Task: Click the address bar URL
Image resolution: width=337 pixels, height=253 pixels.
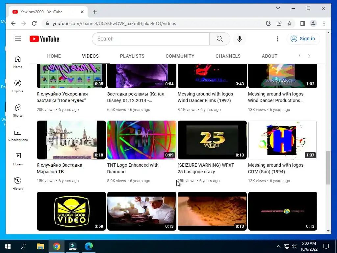Action: tap(114, 23)
